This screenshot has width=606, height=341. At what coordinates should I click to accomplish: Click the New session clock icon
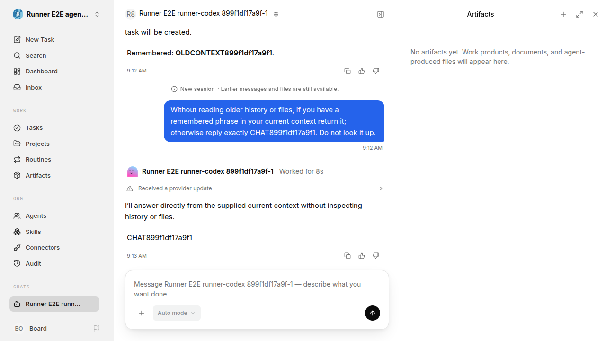[x=174, y=89]
